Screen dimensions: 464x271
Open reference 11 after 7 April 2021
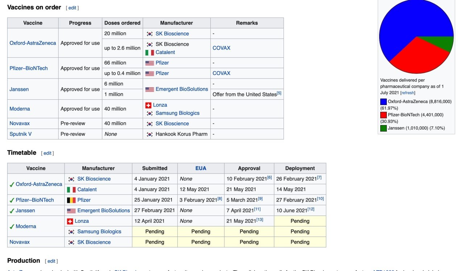[x=257, y=209]
